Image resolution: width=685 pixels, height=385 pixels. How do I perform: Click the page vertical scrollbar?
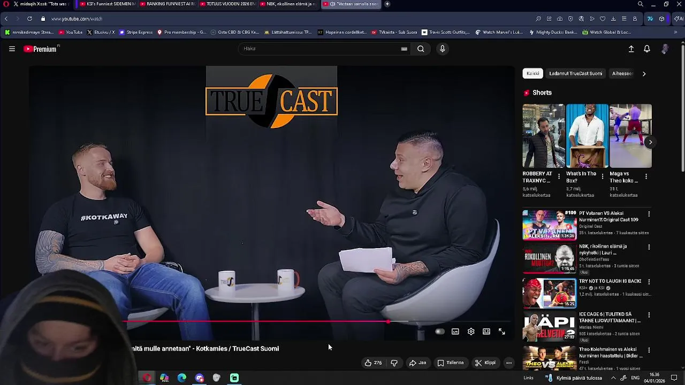coord(682,107)
